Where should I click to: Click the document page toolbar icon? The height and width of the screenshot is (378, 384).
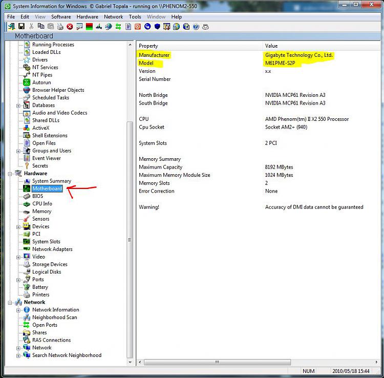click(128, 27)
